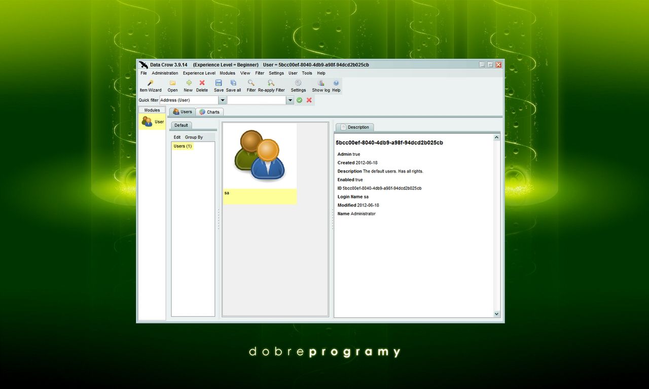Viewport: 649px width, 389px height.
Task: Open the Experience Level menu
Action: point(199,73)
